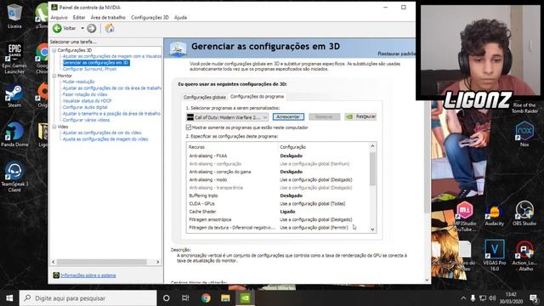Open Chrome from the taskbar
The width and height of the screenshot is (544, 306).
206,298
